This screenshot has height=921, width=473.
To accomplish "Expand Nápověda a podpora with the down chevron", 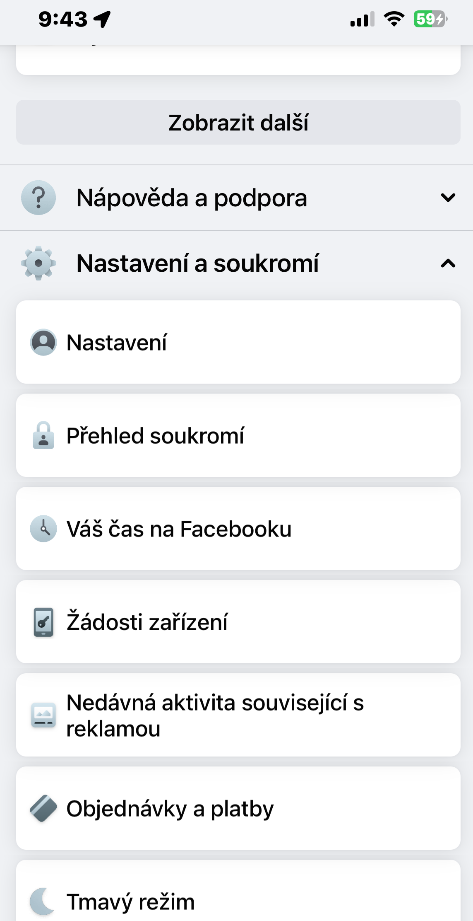I will coord(448,198).
